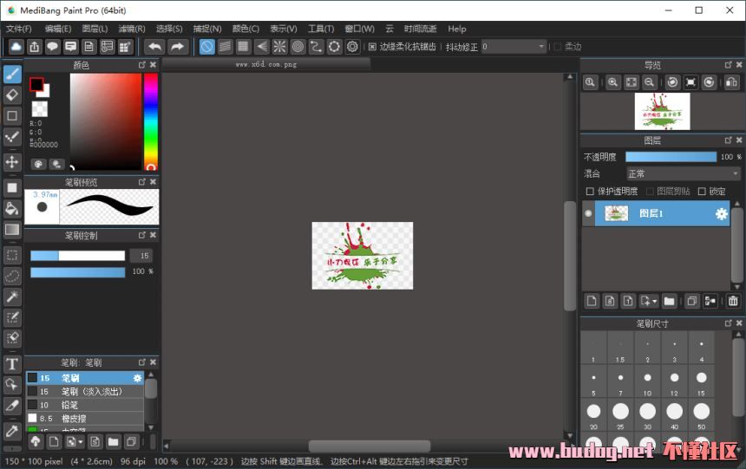Enable the 保护透明度 checkbox
Image resolution: width=746 pixels, height=469 pixels.
[x=591, y=192]
